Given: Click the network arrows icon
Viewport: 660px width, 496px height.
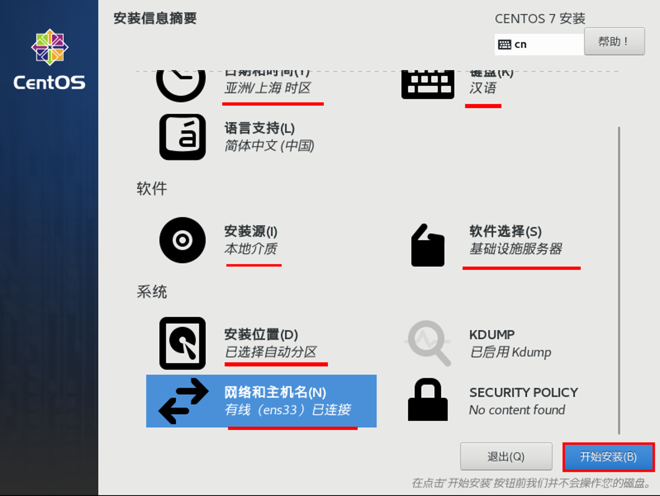Looking at the screenshot, I should (x=183, y=401).
